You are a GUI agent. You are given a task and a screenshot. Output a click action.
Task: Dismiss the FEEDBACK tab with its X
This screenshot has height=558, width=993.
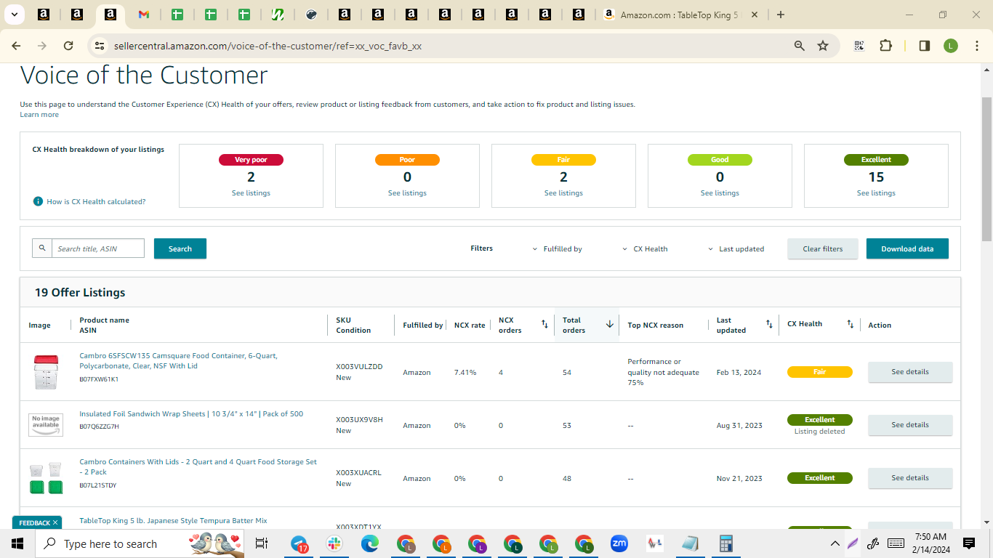(x=55, y=522)
